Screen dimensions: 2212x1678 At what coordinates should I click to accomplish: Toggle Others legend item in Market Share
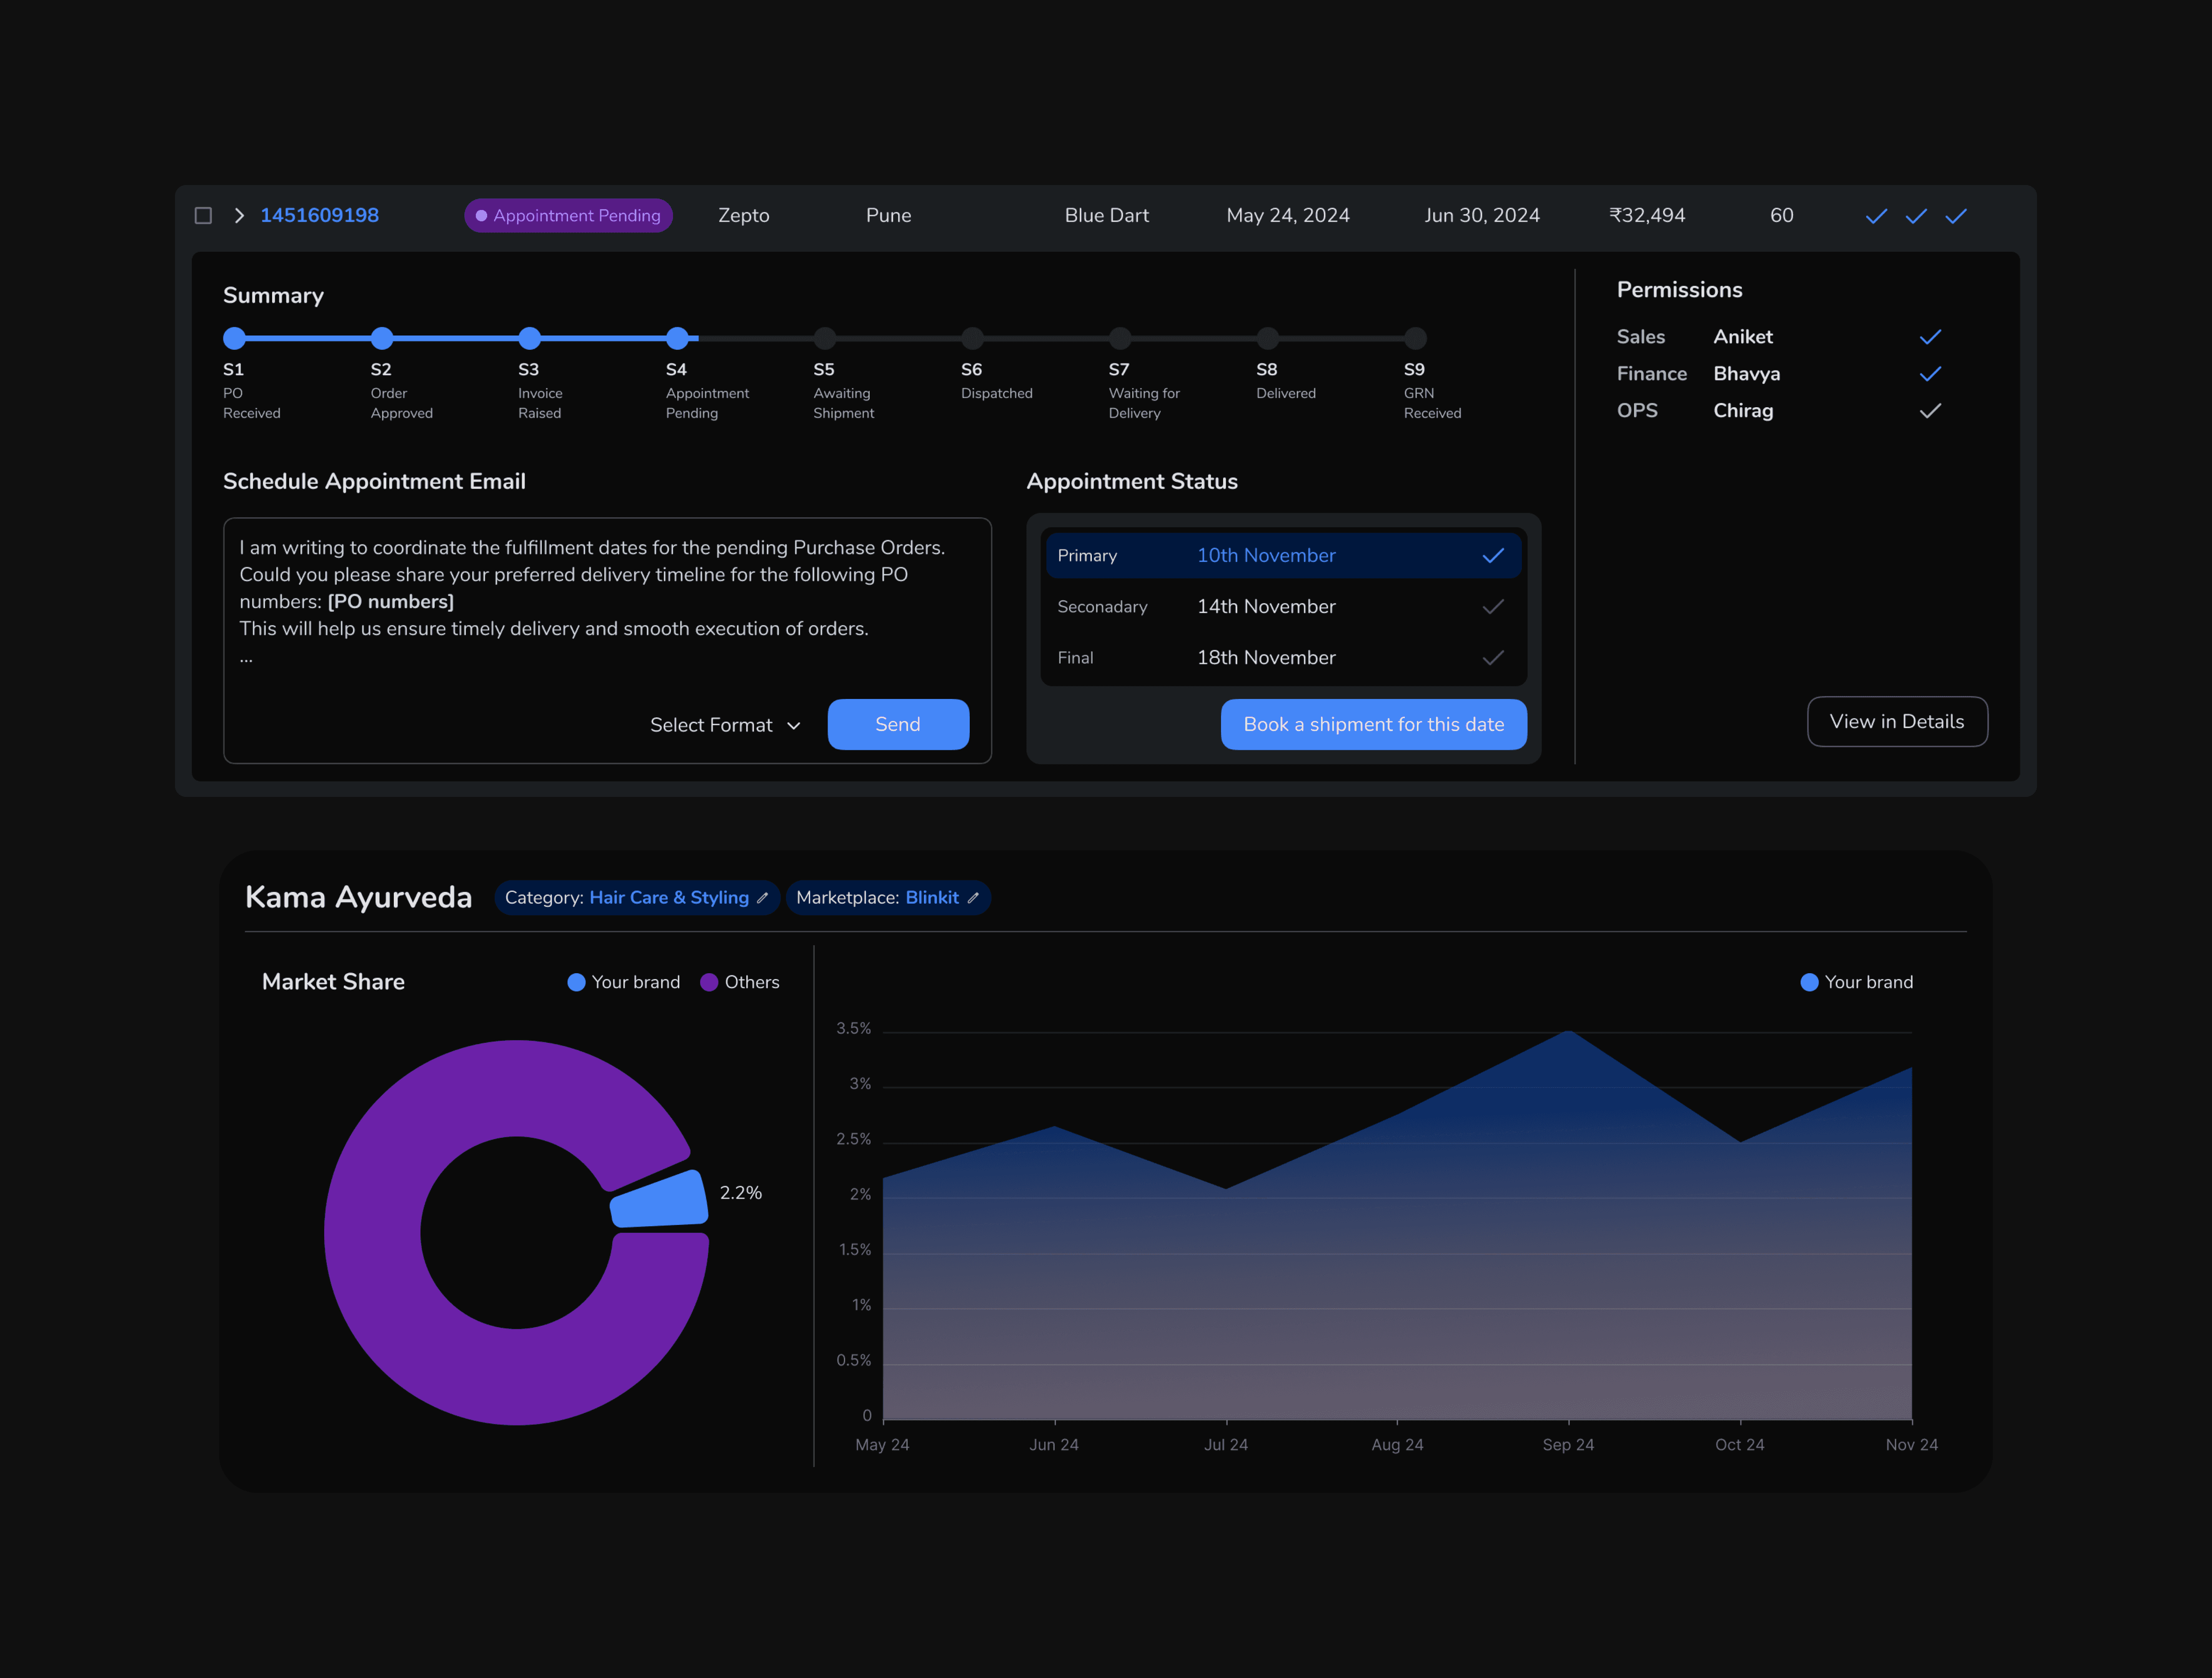click(x=740, y=982)
